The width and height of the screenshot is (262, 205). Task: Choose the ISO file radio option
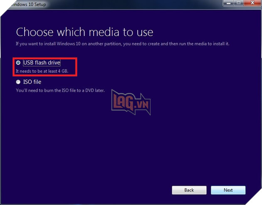[18, 82]
